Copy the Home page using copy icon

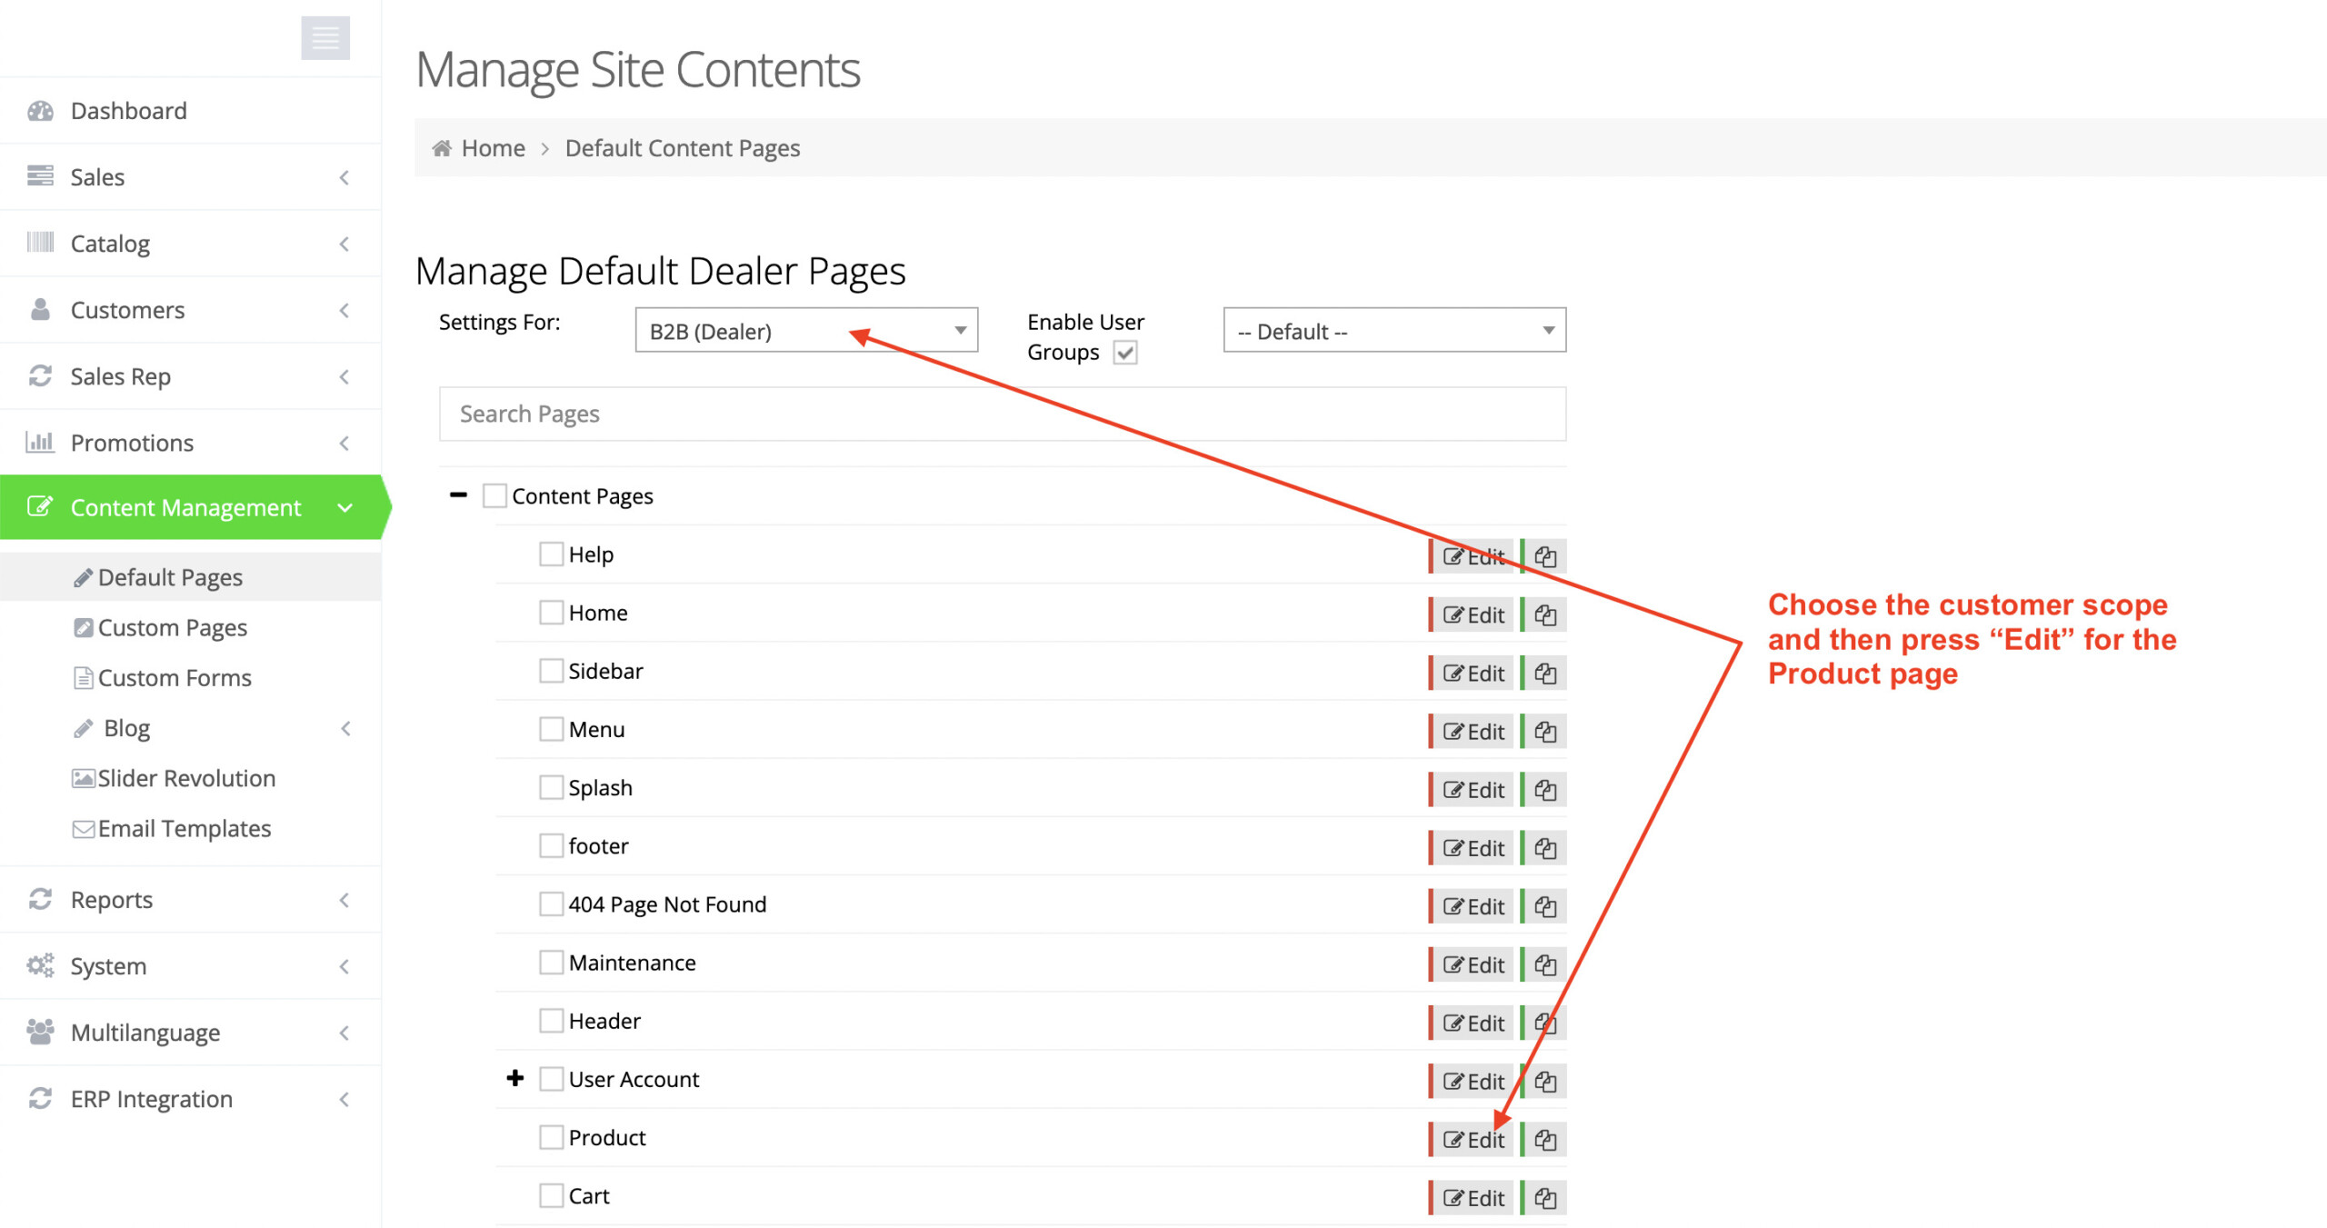1544,615
